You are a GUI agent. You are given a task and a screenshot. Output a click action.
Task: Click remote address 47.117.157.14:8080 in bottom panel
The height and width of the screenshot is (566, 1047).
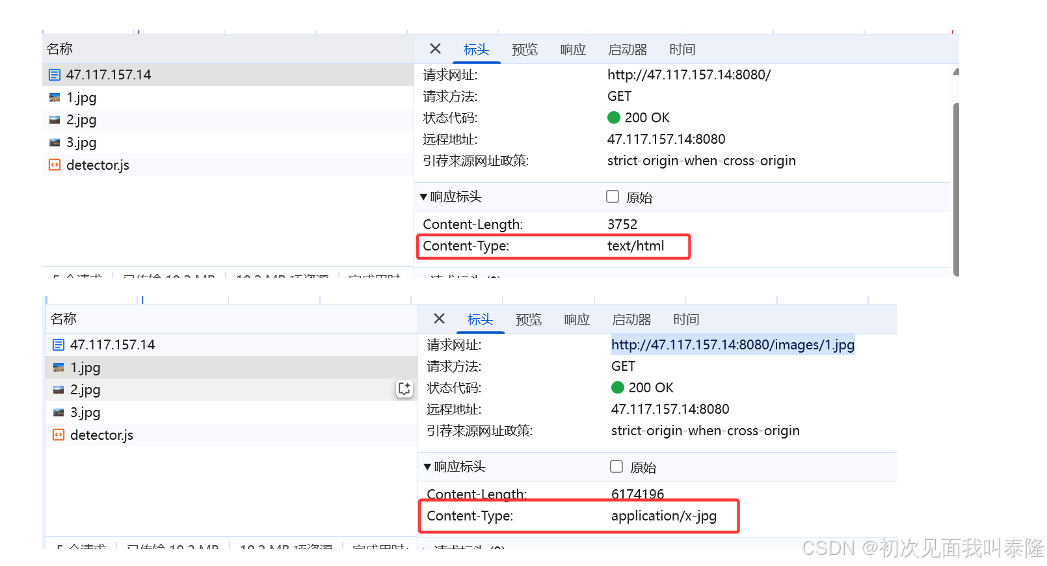pos(670,409)
